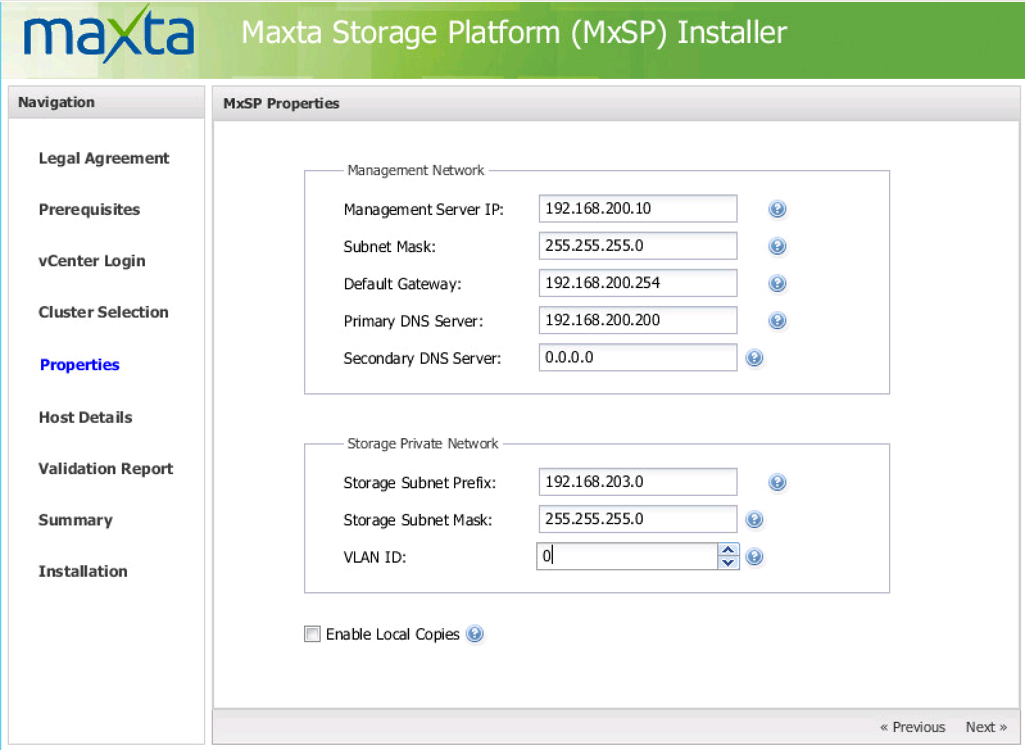Decrease VLAN ID with down arrow
The image size is (1025, 750).
(x=727, y=563)
